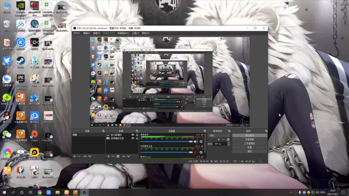Click the mixer panel vertical scrollbar

205,143
